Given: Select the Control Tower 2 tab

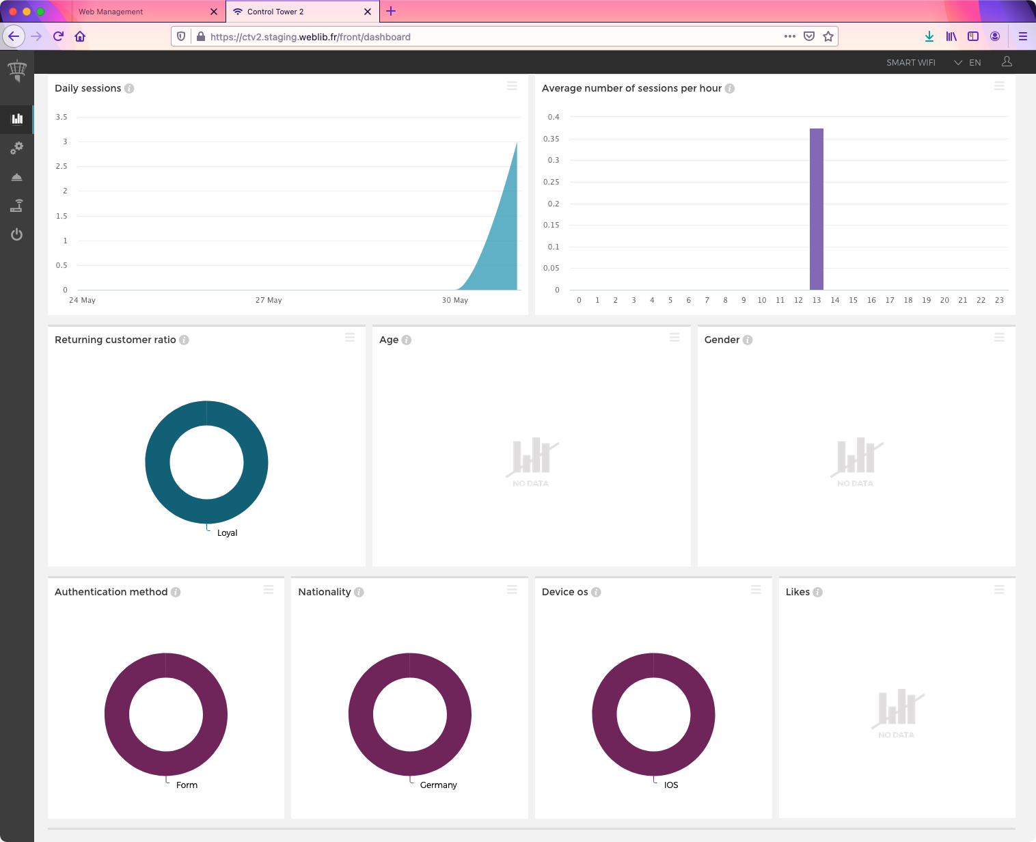Looking at the screenshot, I should click(294, 12).
